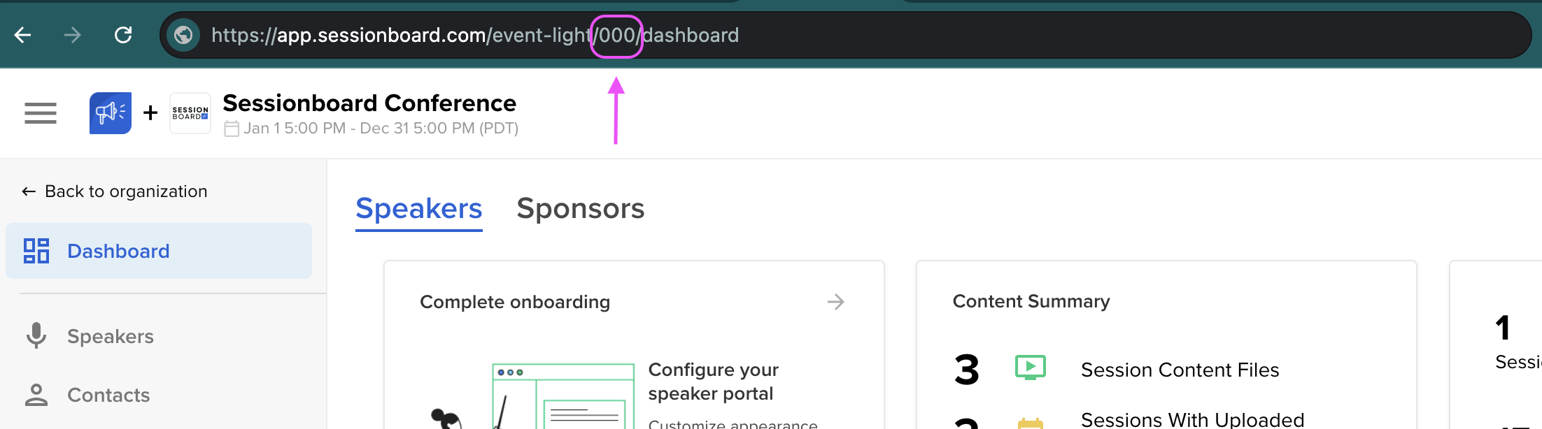This screenshot has width=1542, height=429.
Task: Click the plus icon beside megaphone
Action: pos(150,113)
